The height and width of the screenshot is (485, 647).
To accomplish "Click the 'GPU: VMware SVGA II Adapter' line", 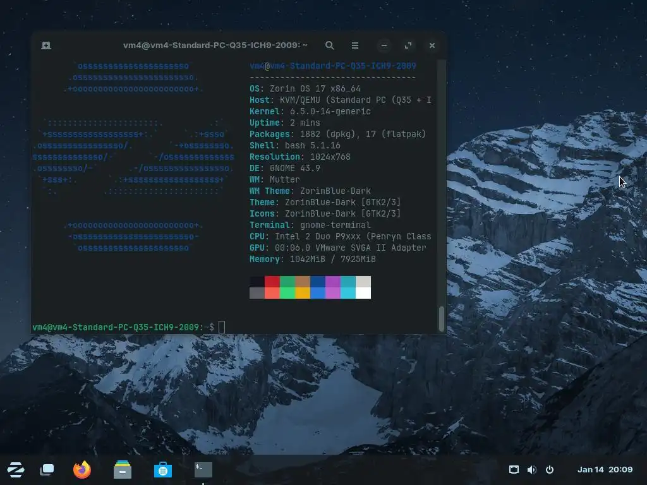I will point(337,248).
